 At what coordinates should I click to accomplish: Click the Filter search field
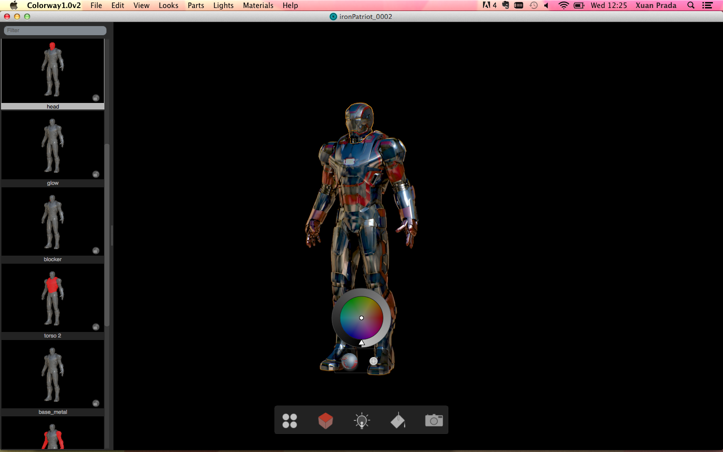click(55, 31)
